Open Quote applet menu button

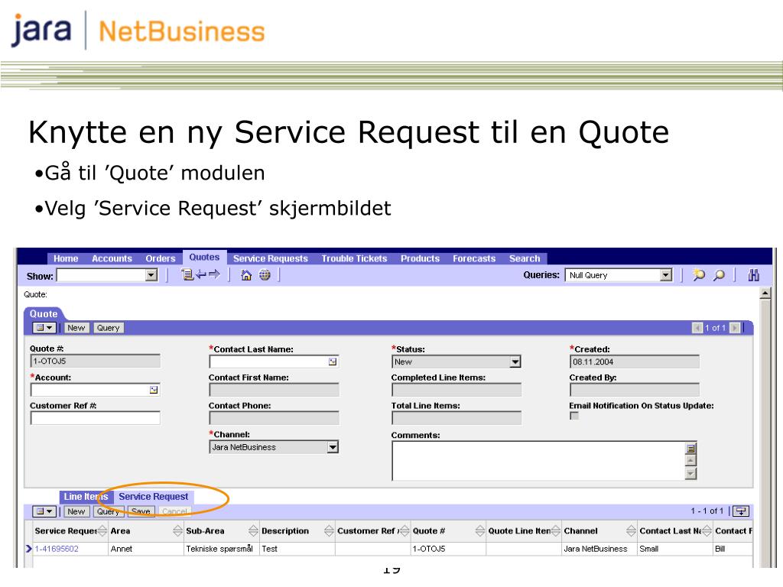(x=44, y=328)
